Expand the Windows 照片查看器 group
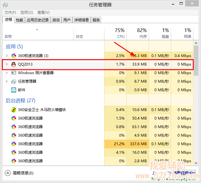 (x=7, y=73)
